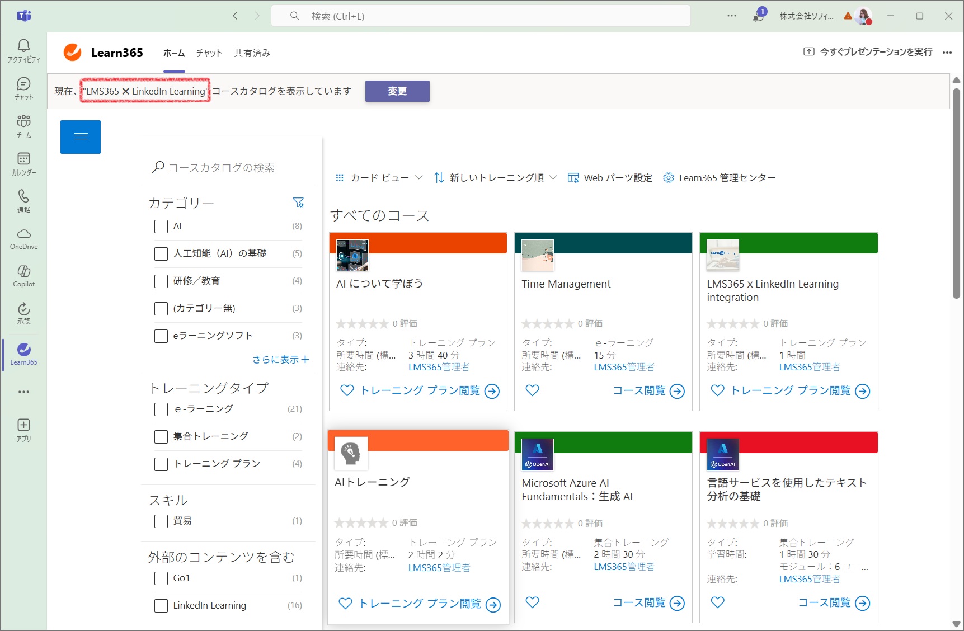Screen dimensions: 964x631
Task: Open the more options ellipsis beside presentation
Action: (947, 53)
